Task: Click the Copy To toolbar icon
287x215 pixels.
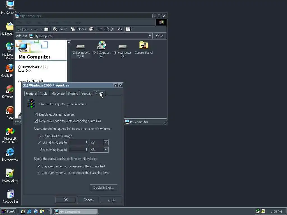Action: 107,29
